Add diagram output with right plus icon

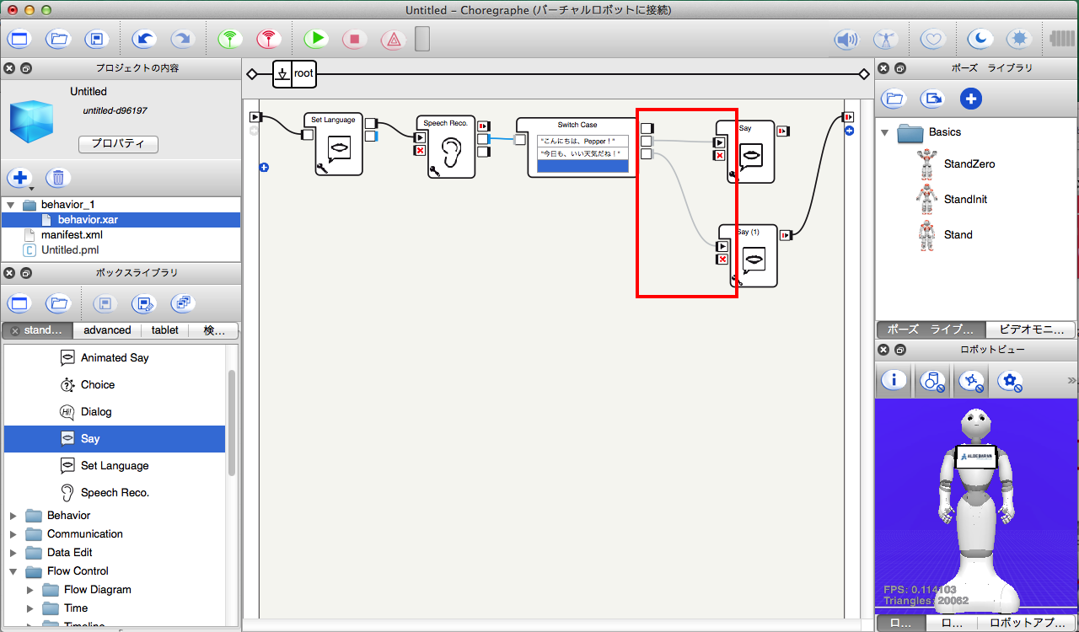coord(849,131)
